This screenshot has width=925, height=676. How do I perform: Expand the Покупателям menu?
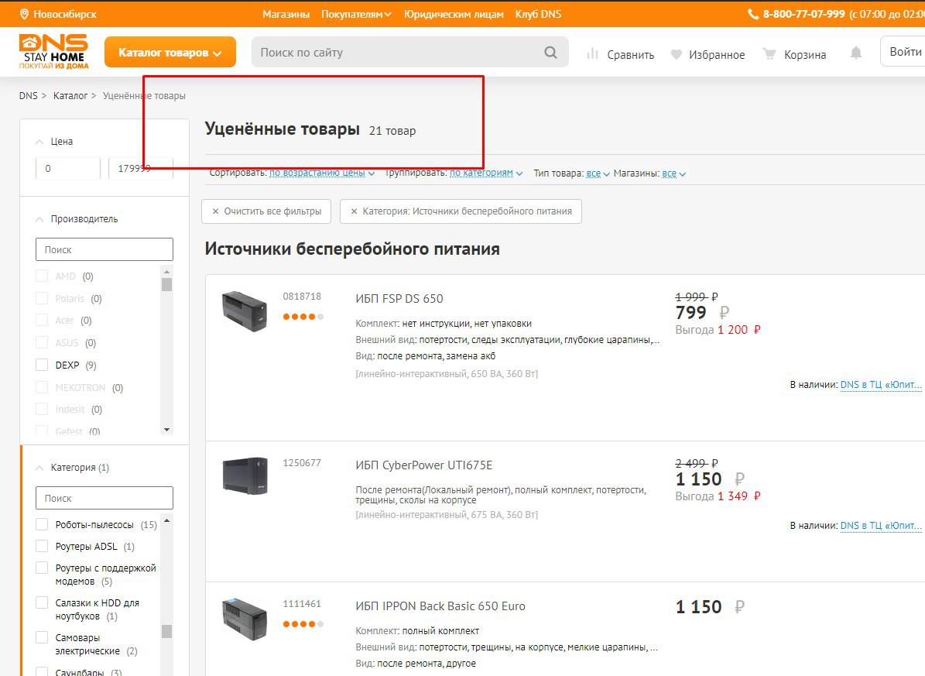356,14
